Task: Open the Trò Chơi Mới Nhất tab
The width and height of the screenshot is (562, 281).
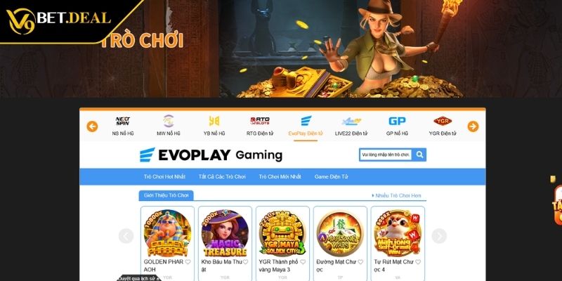Action: (280, 177)
